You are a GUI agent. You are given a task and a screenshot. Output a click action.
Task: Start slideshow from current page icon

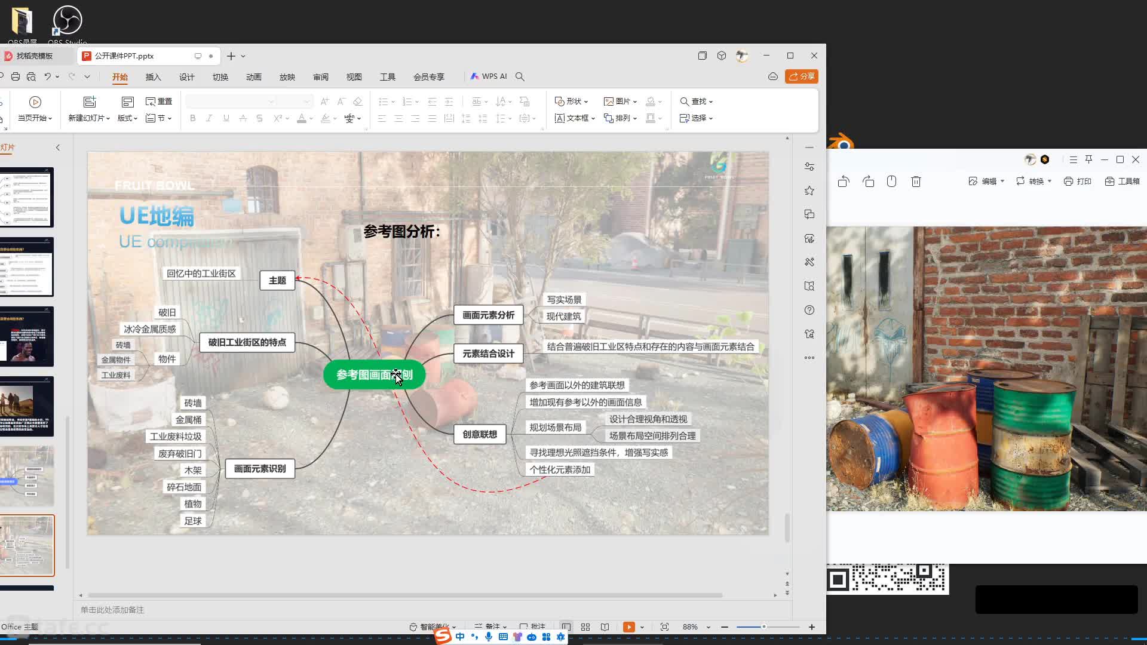coord(35,102)
